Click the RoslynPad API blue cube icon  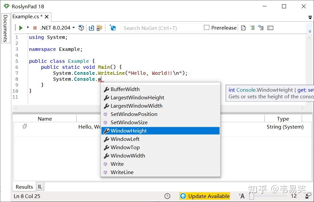coord(113,28)
